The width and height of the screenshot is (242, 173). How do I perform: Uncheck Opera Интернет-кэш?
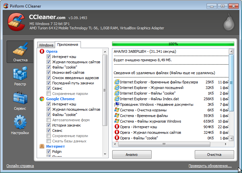tap(49, 57)
